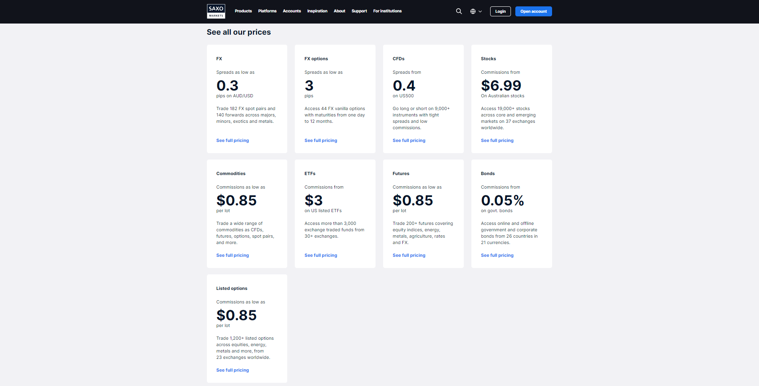Screen dimensions: 759x386
Task: Open the Accounts navigation item
Action: (x=292, y=11)
